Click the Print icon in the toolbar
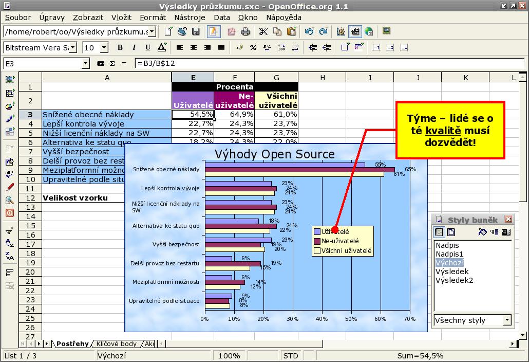Viewport: 529px width, 362px height. tap(245, 32)
